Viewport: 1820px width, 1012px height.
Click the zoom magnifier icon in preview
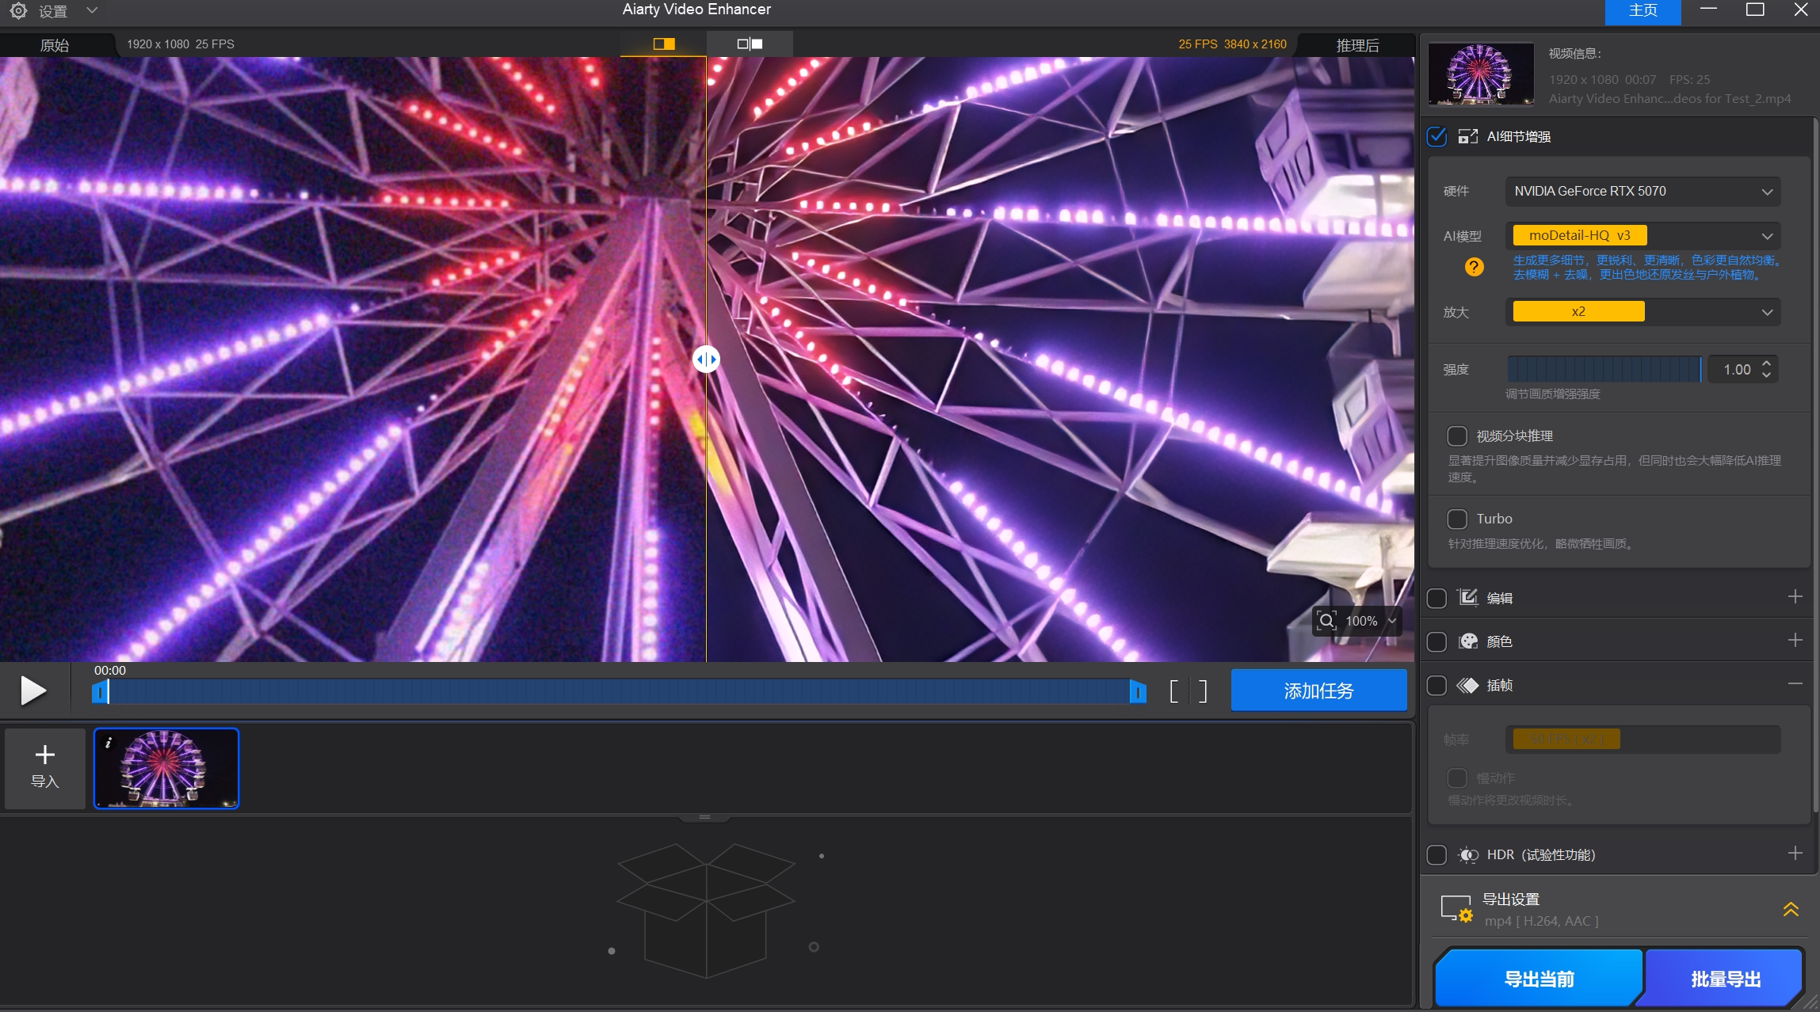pos(1326,621)
